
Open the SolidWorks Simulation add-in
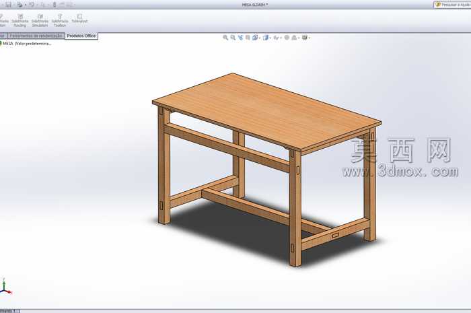(40, 20)
